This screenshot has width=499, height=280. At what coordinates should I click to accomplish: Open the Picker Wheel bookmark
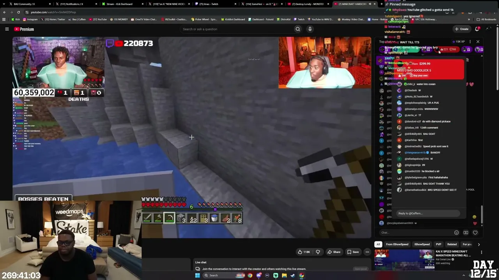tap(204, 19)
